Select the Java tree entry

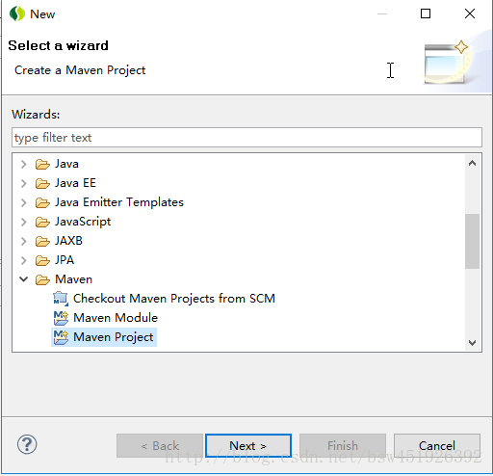point(66,164)
